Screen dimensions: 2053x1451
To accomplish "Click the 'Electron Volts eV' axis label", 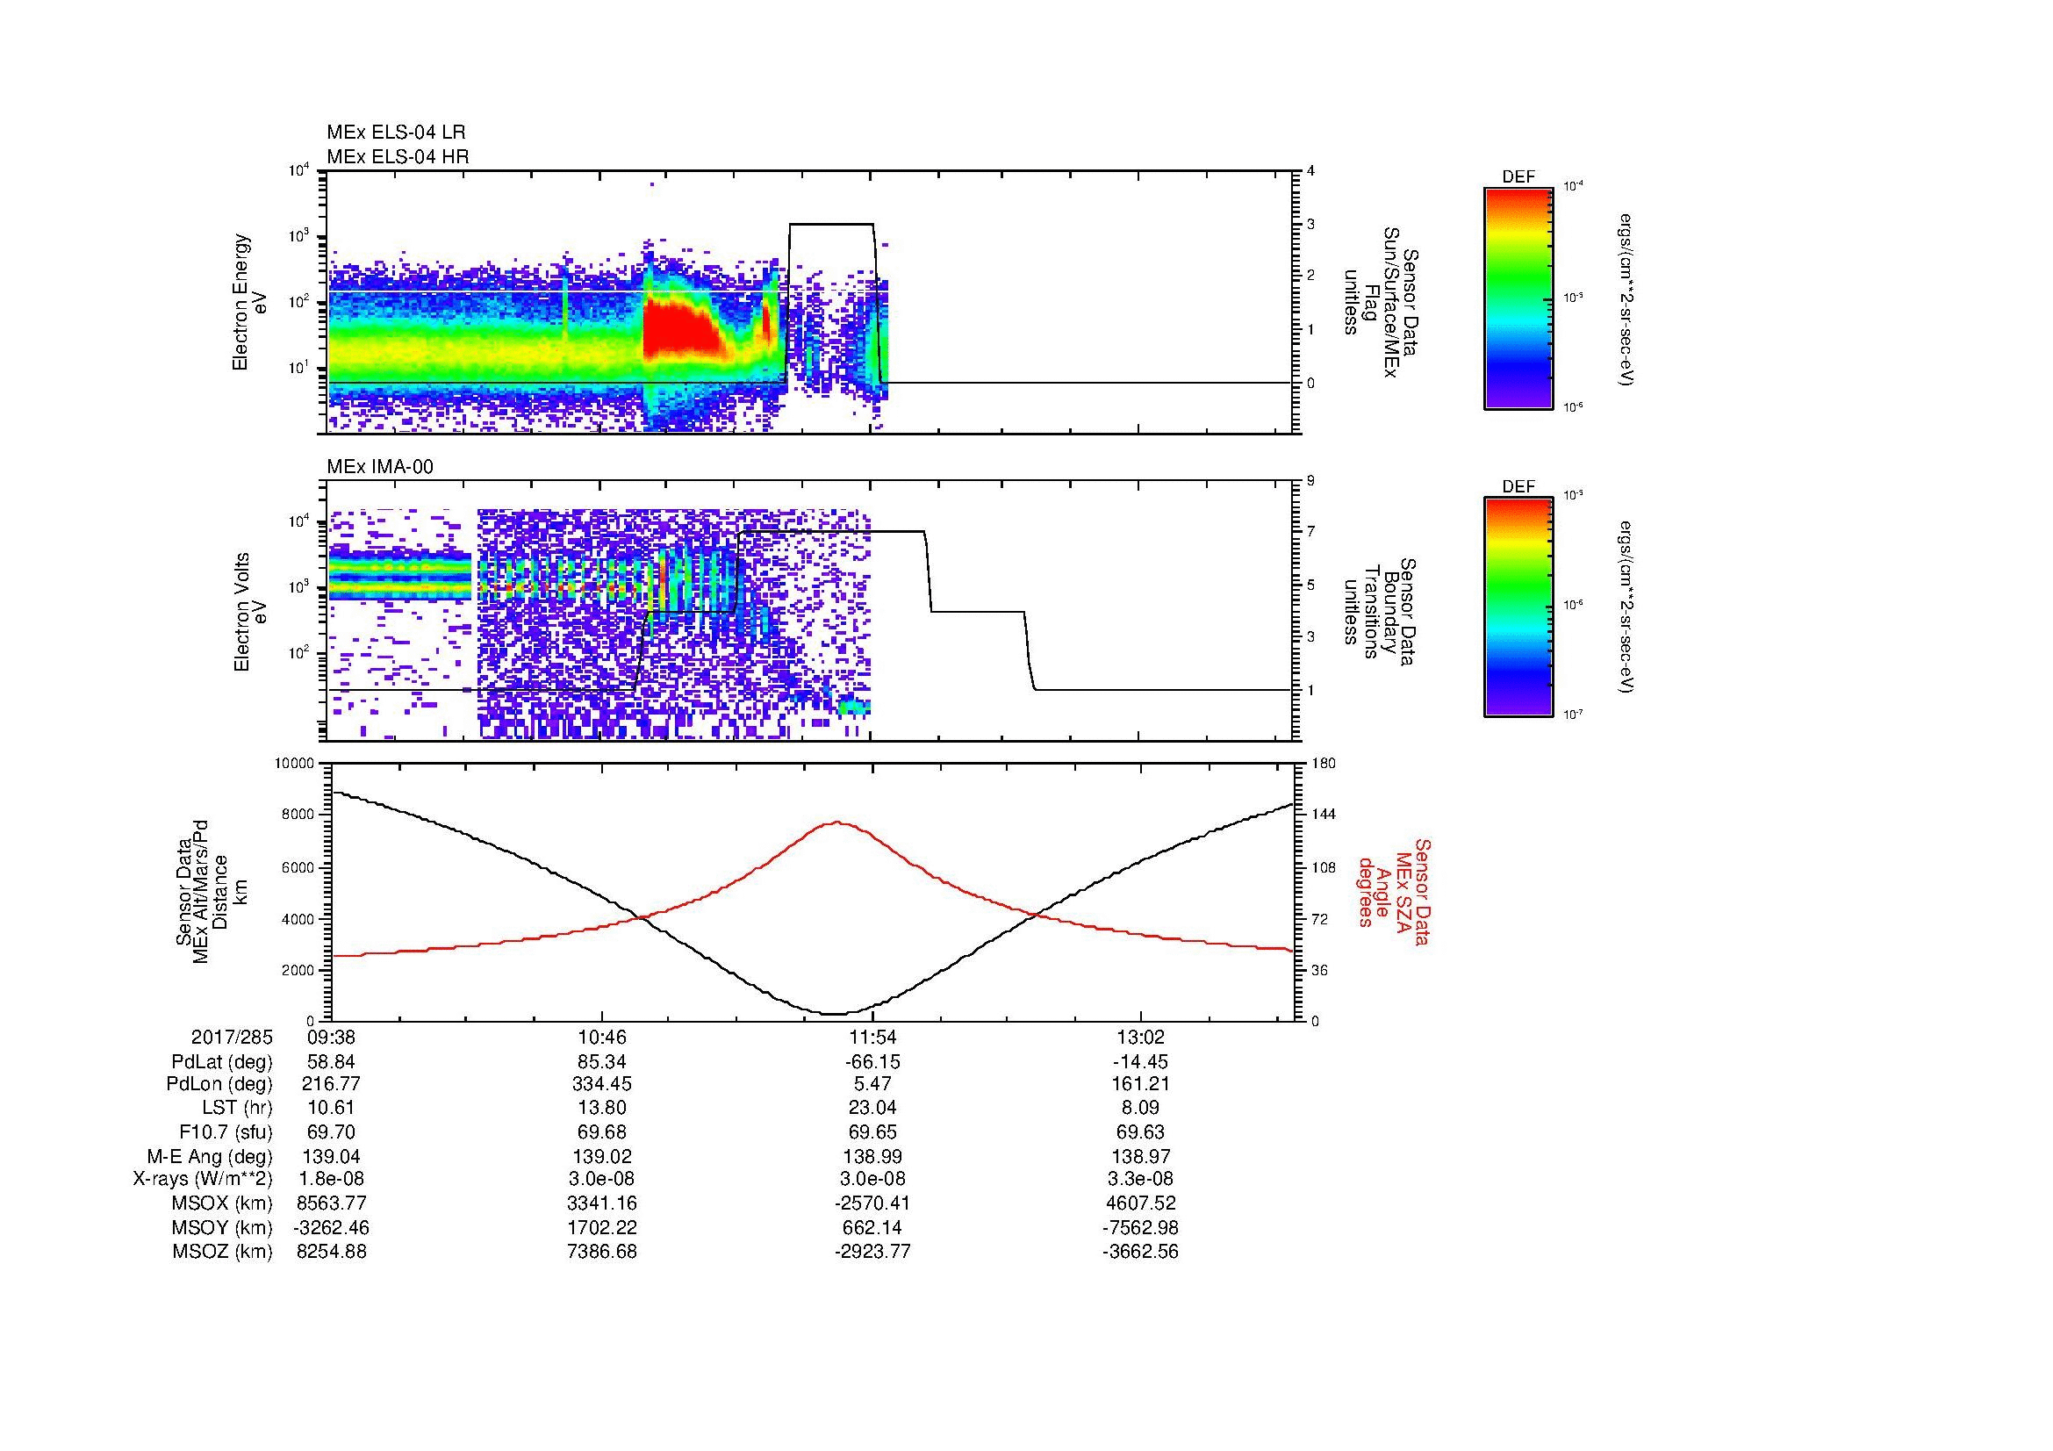I will (x=250, y=612).
